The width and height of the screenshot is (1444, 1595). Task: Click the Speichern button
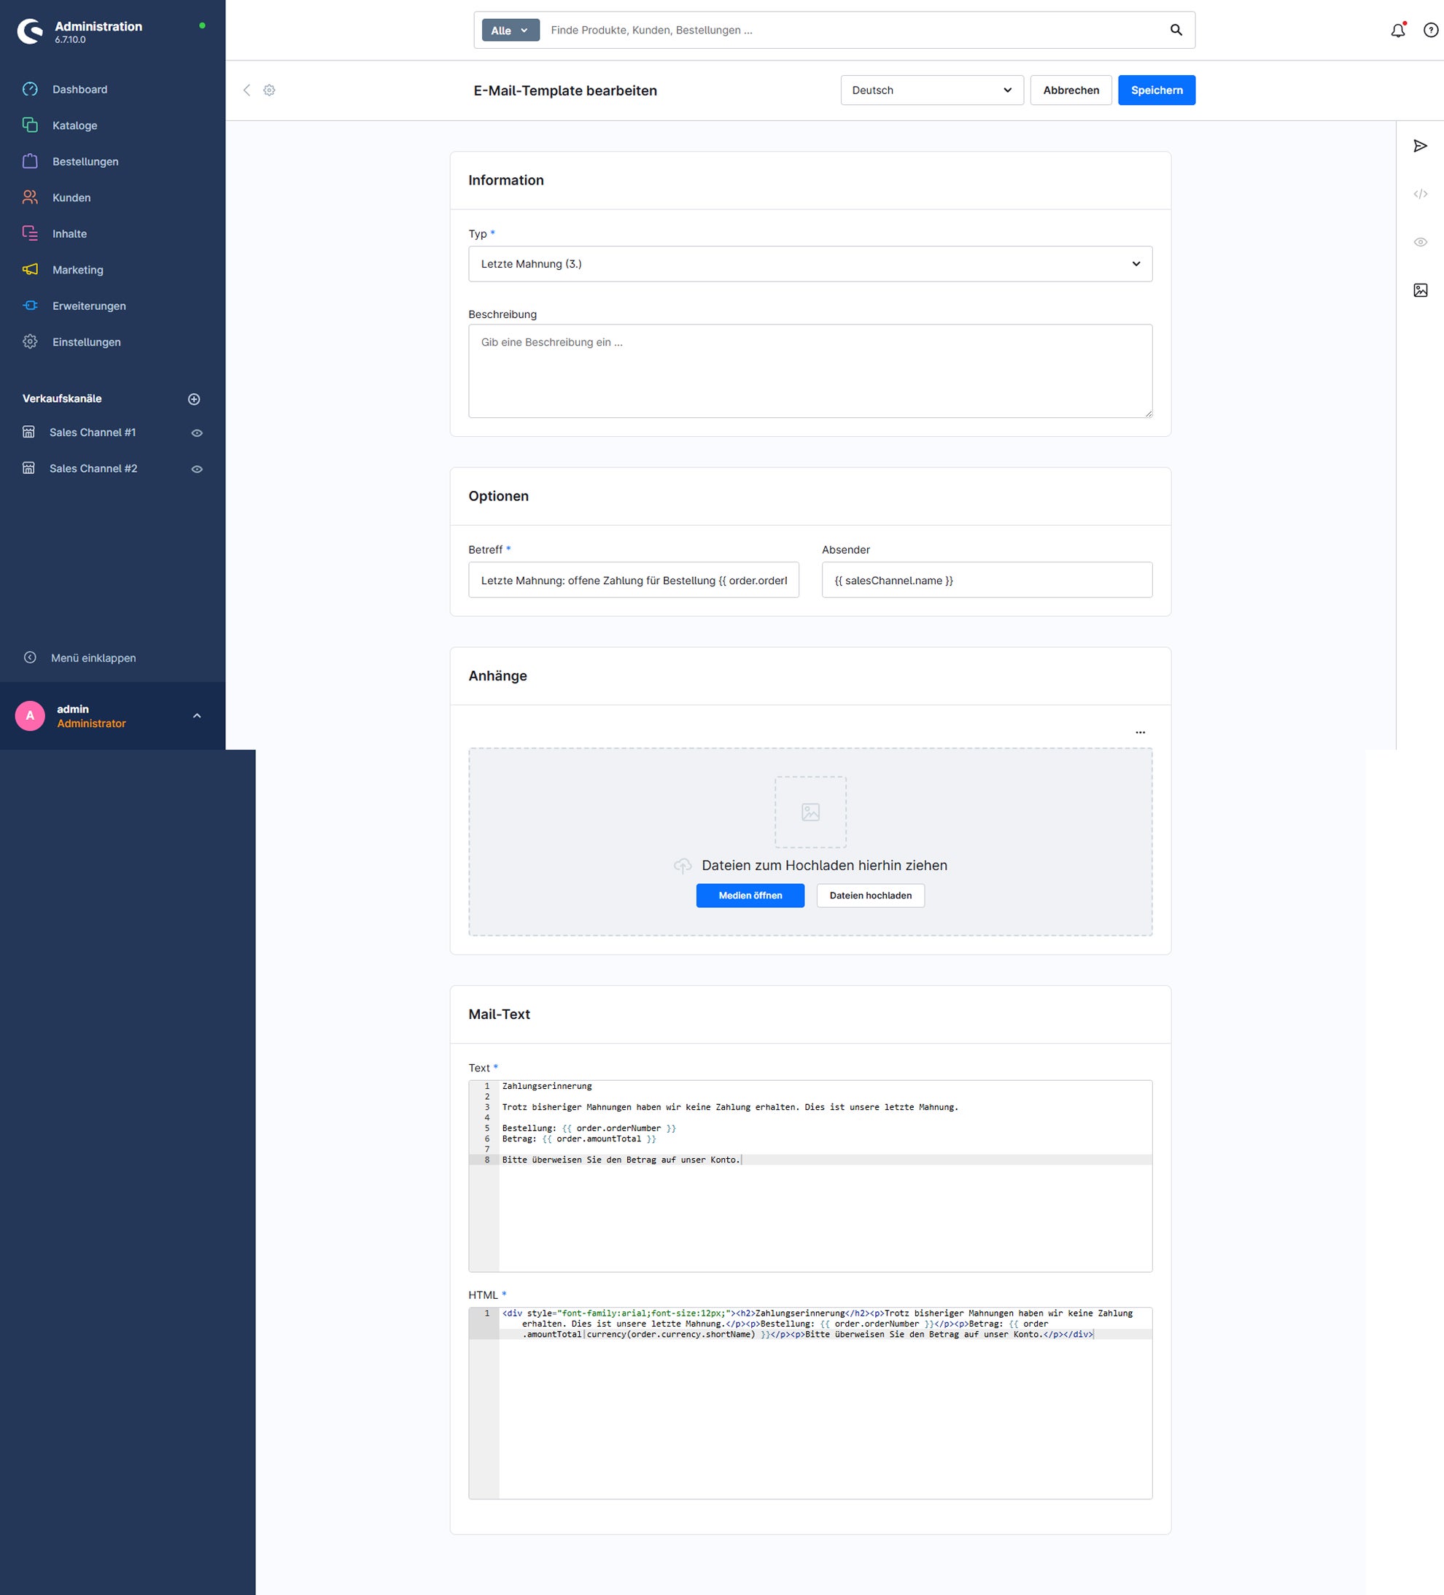tap(1156, 90)
